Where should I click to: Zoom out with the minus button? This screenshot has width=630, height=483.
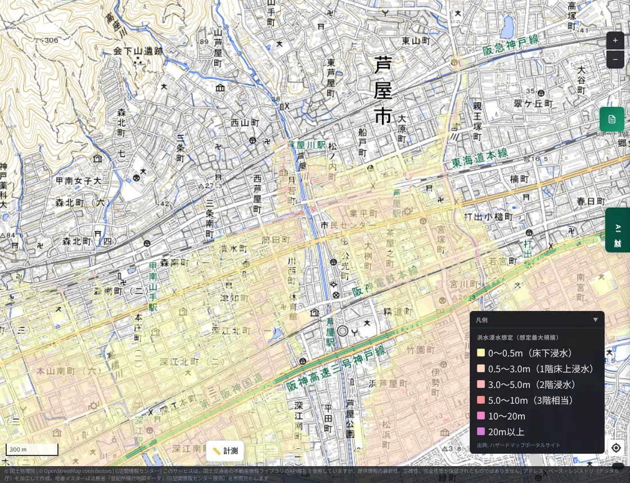(x=615, y=60)
